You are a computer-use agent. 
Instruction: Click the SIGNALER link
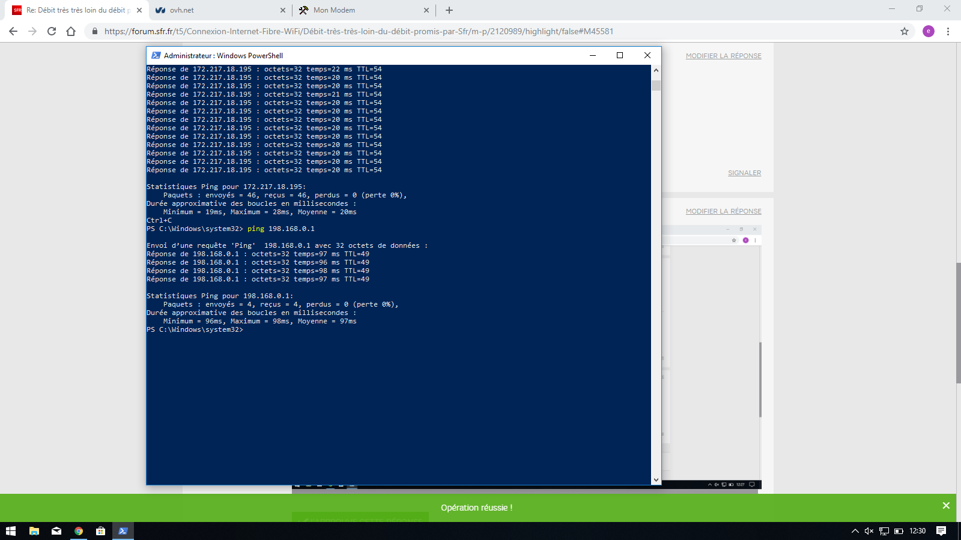point(744,173)
